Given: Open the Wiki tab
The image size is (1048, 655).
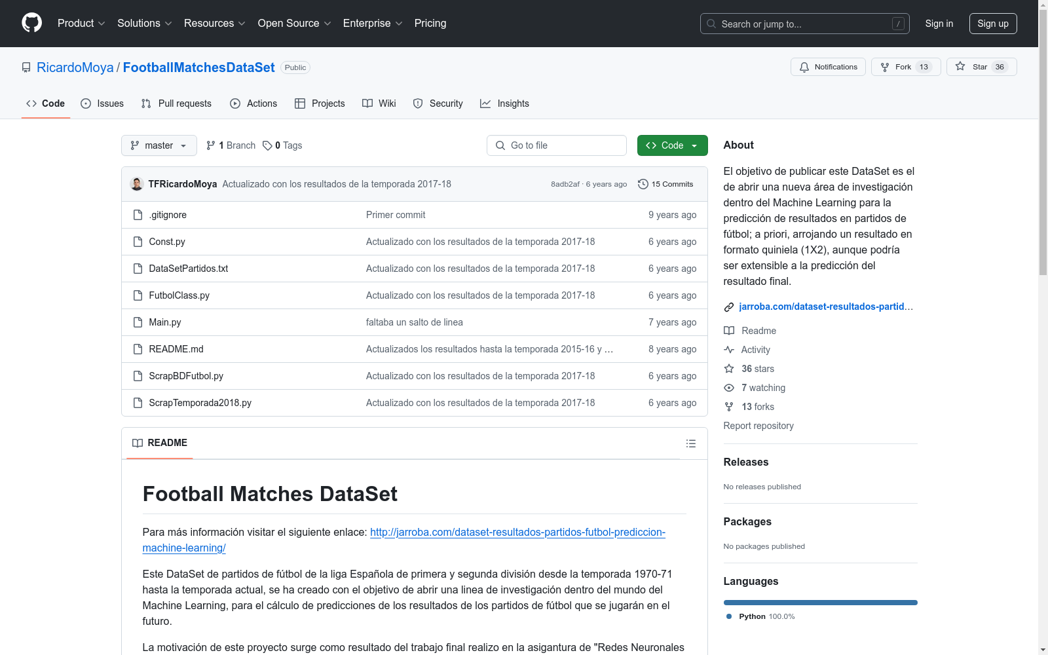Looking at the screenshot, I should (379, 103).
